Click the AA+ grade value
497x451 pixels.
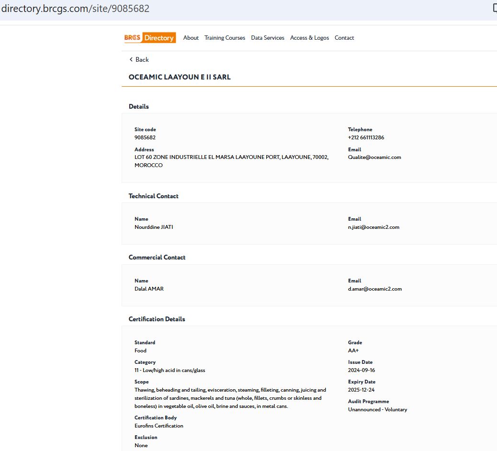(353, 351)
